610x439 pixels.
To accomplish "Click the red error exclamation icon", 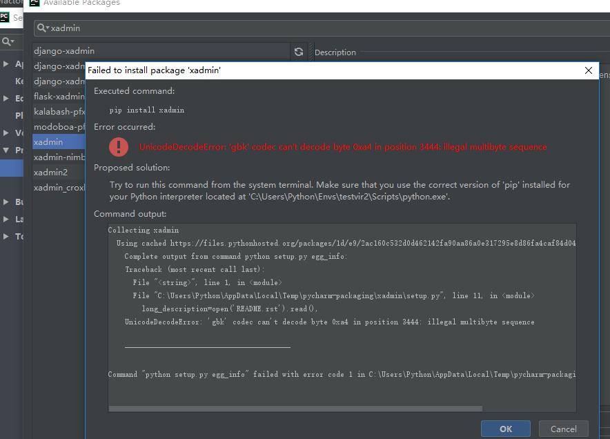I will pyautogui.click(x=119, y=147).
